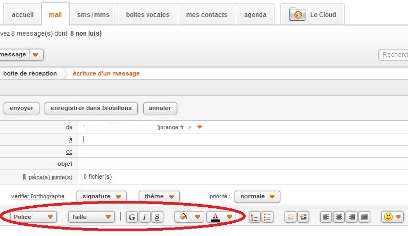Align text to the left
Viewport: 408px width, 236px height.
pos(326,217)
